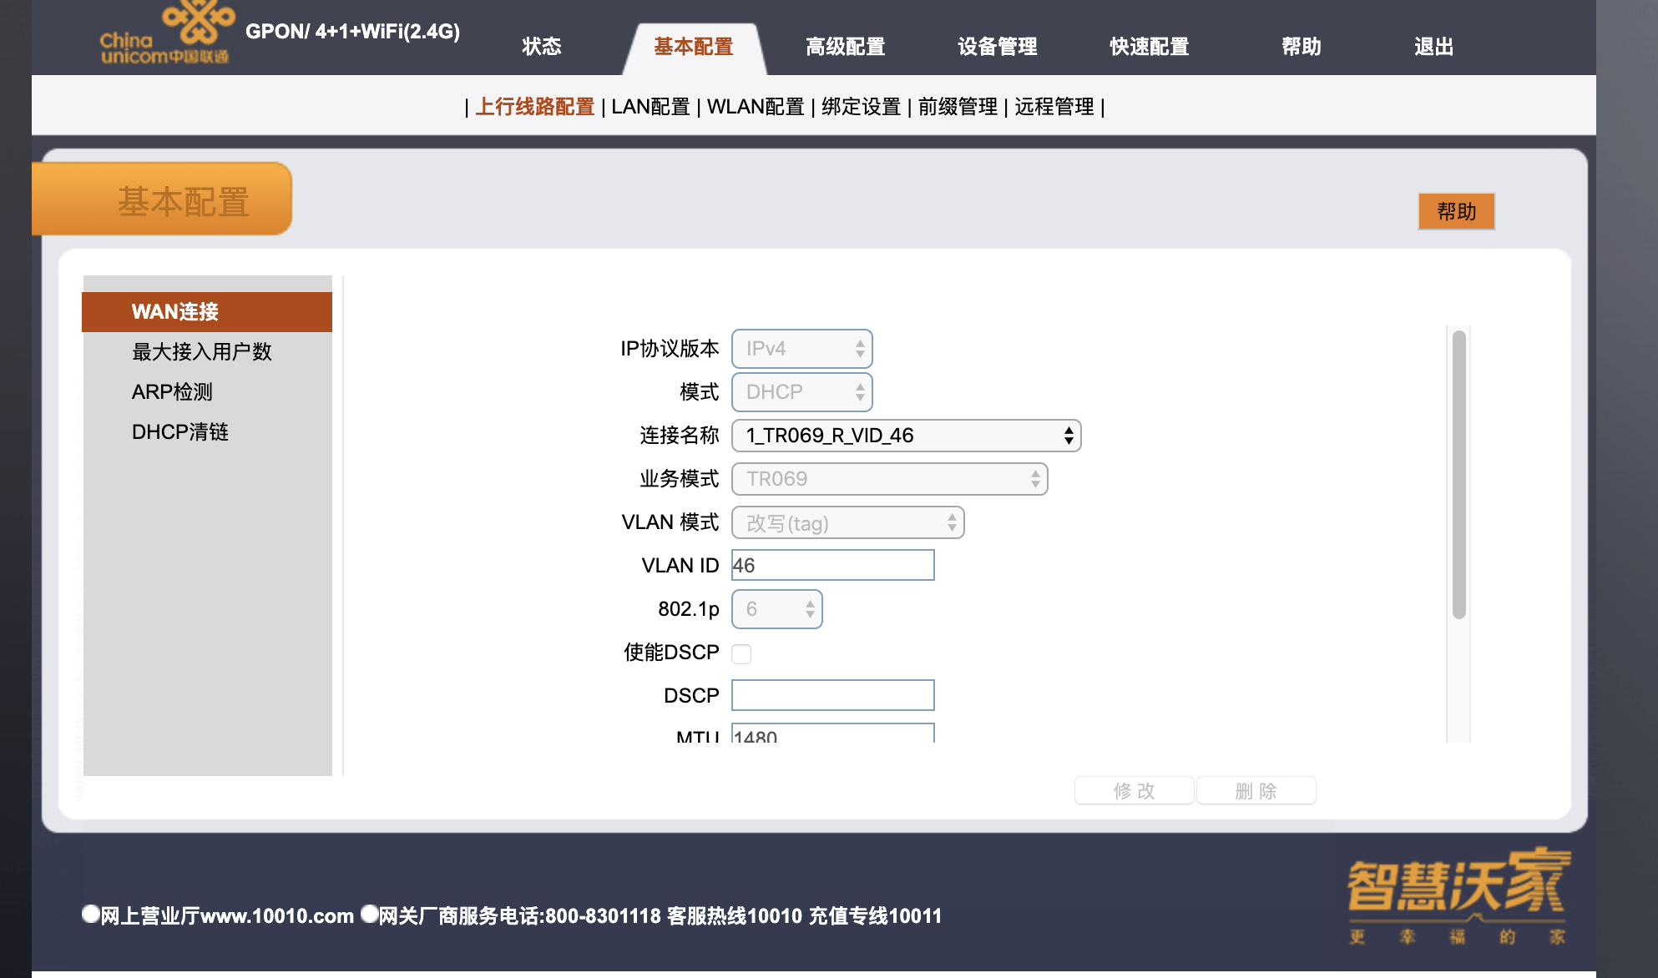Open 远程管理 submenu link
This screenshot has height=978, width=1658.
[1054, 107]
